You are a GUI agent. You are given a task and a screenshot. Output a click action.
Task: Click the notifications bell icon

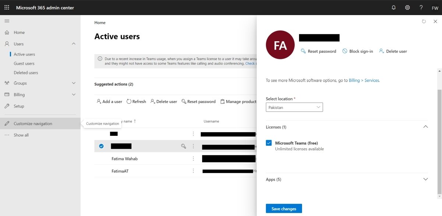[393, 7]
